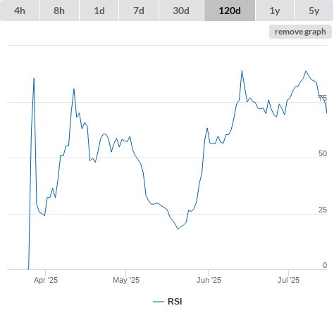Click the 50 y-axis value label
Image resolution: width=334 pixels, height=320 pixels.
(323, 153)
